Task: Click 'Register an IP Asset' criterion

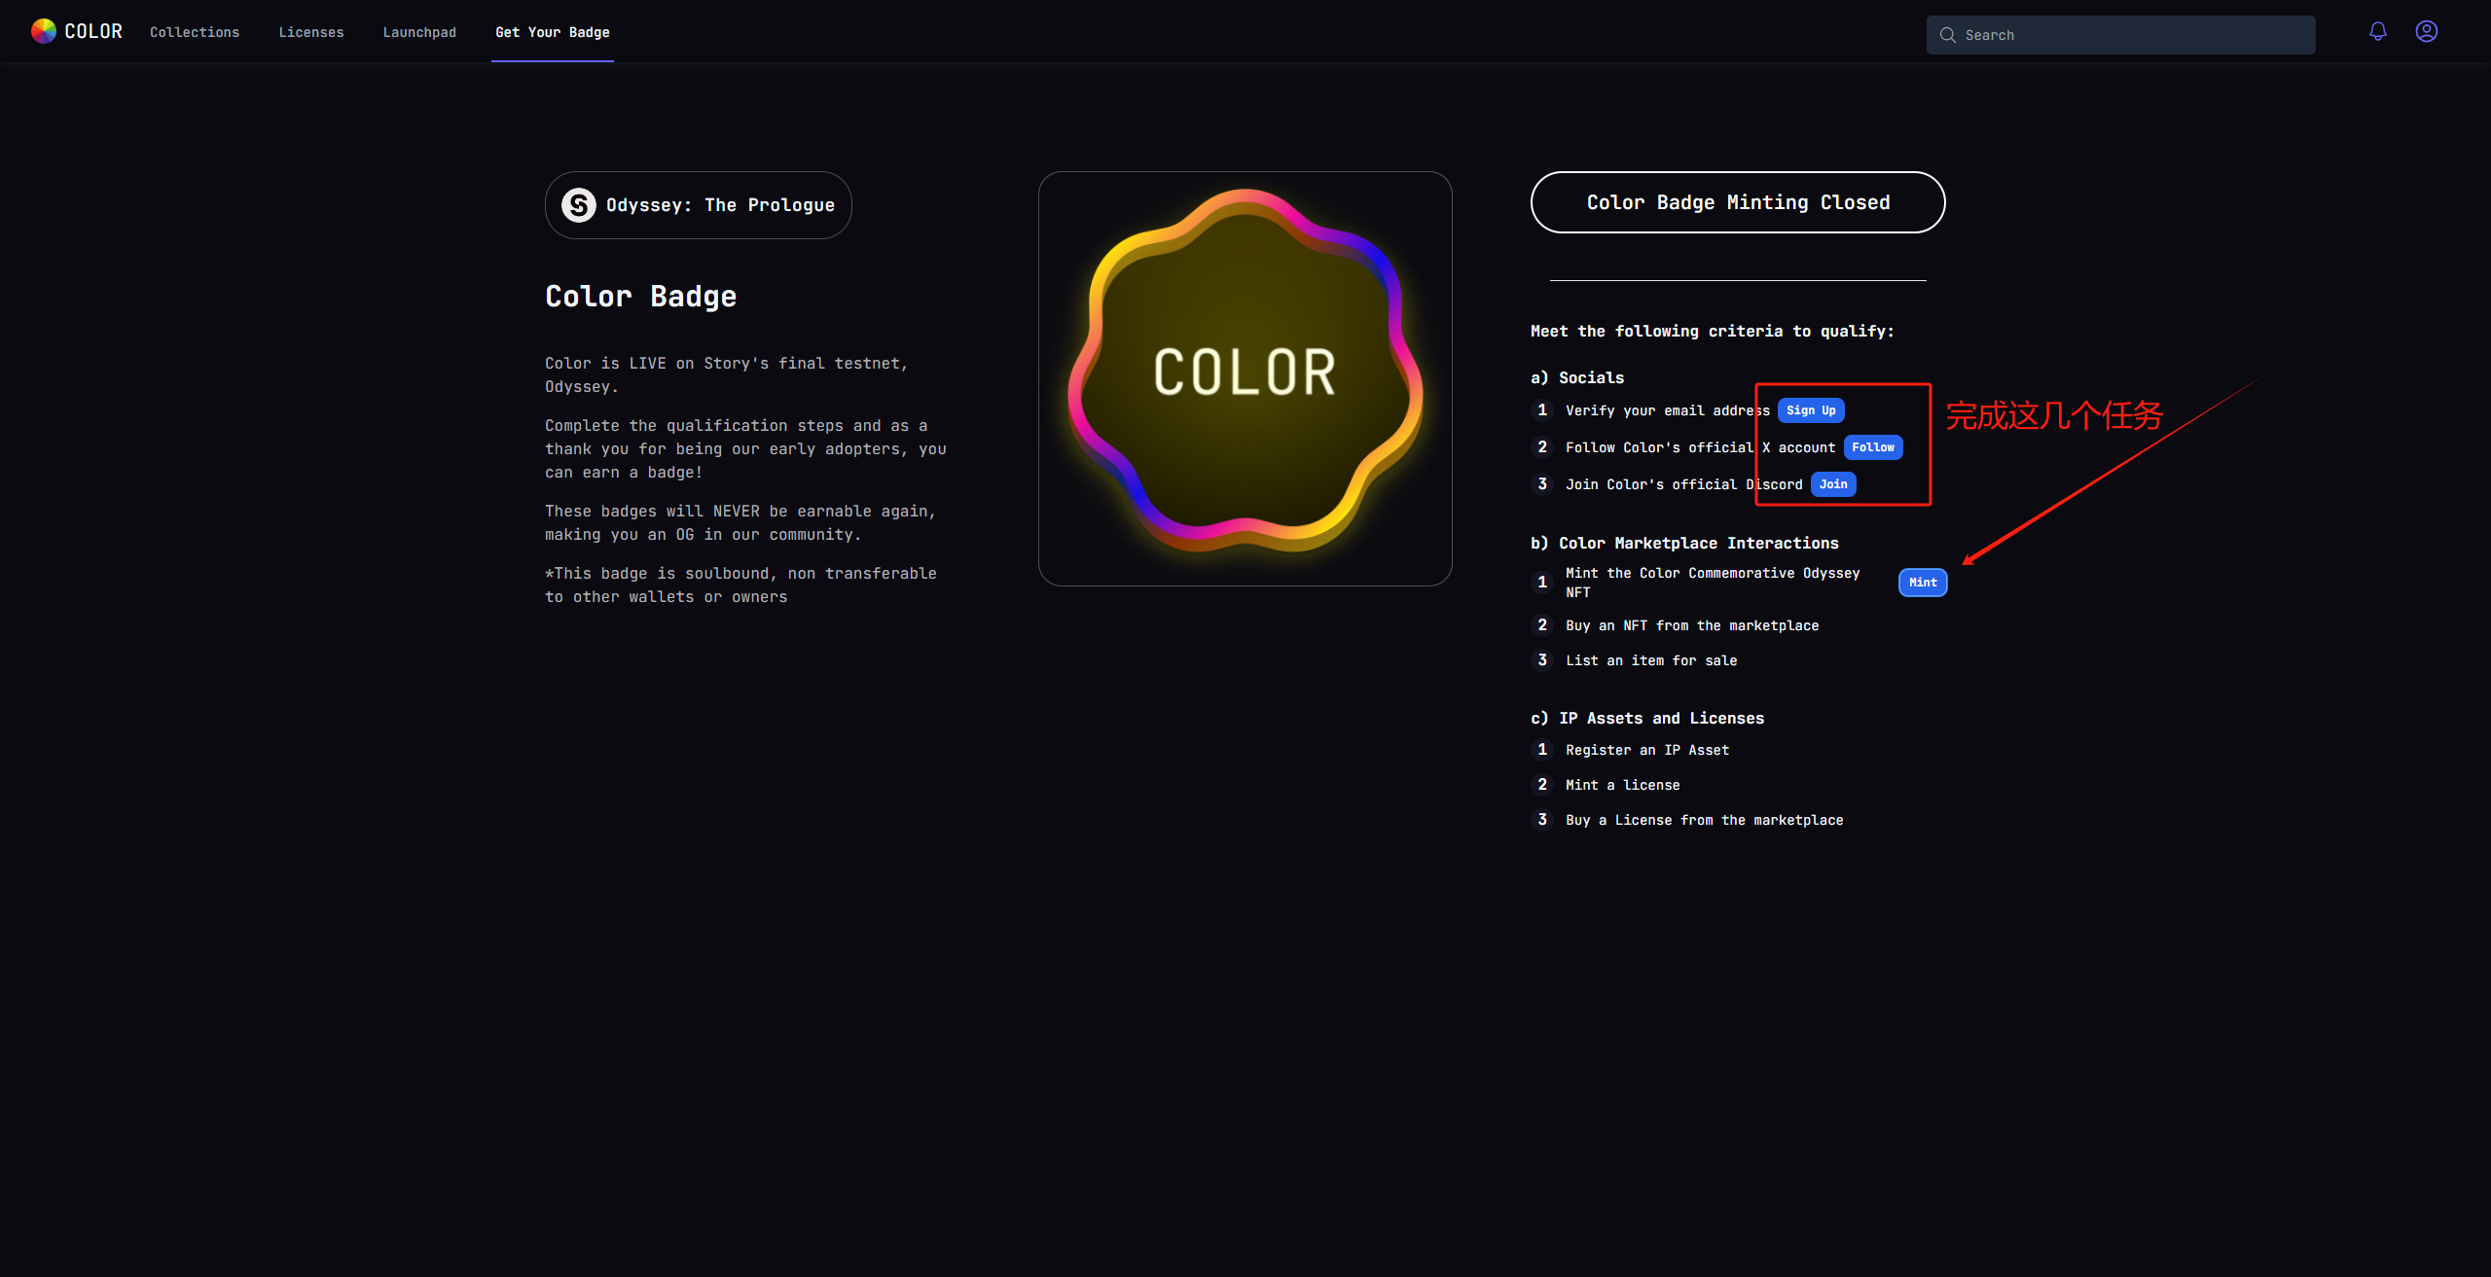Action: [x=1647, y=750]
